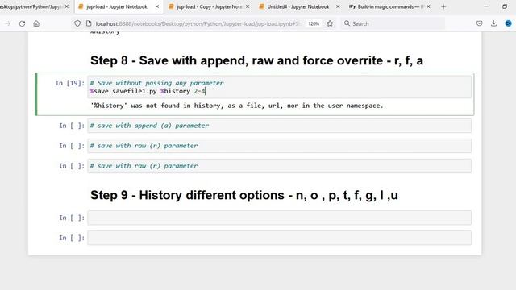Switch to Built-in magic commands tab

point(387,6)
